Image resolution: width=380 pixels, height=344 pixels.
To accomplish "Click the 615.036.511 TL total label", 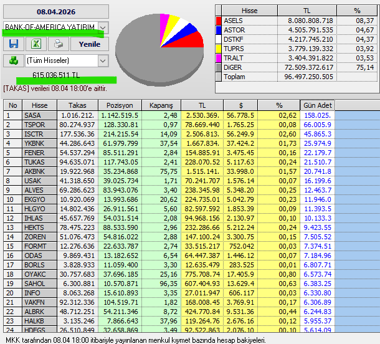I will tap(56, 75).
